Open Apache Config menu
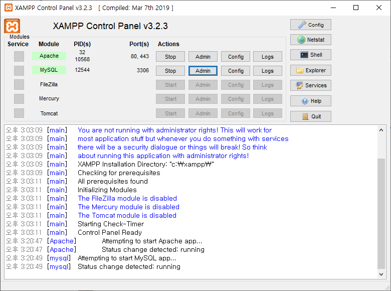 (x=236, y=57)
